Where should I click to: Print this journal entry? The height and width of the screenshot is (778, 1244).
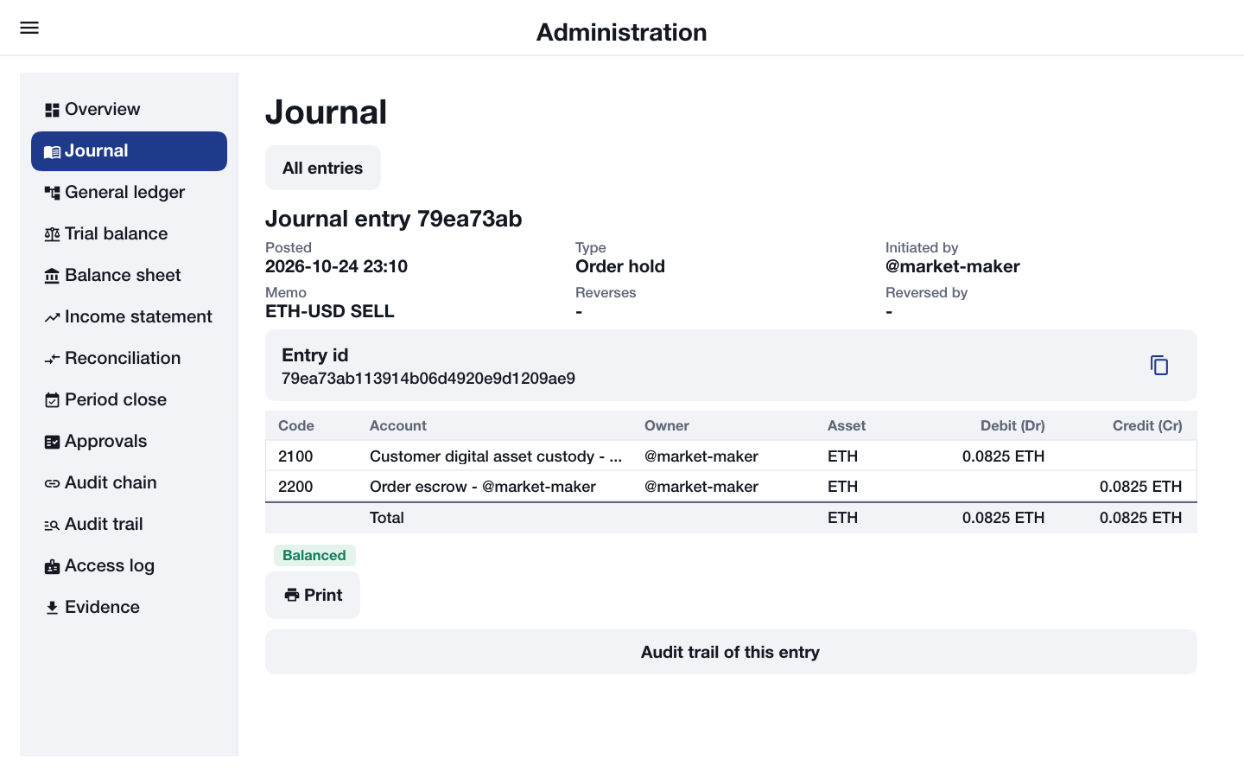pos(313,595)
